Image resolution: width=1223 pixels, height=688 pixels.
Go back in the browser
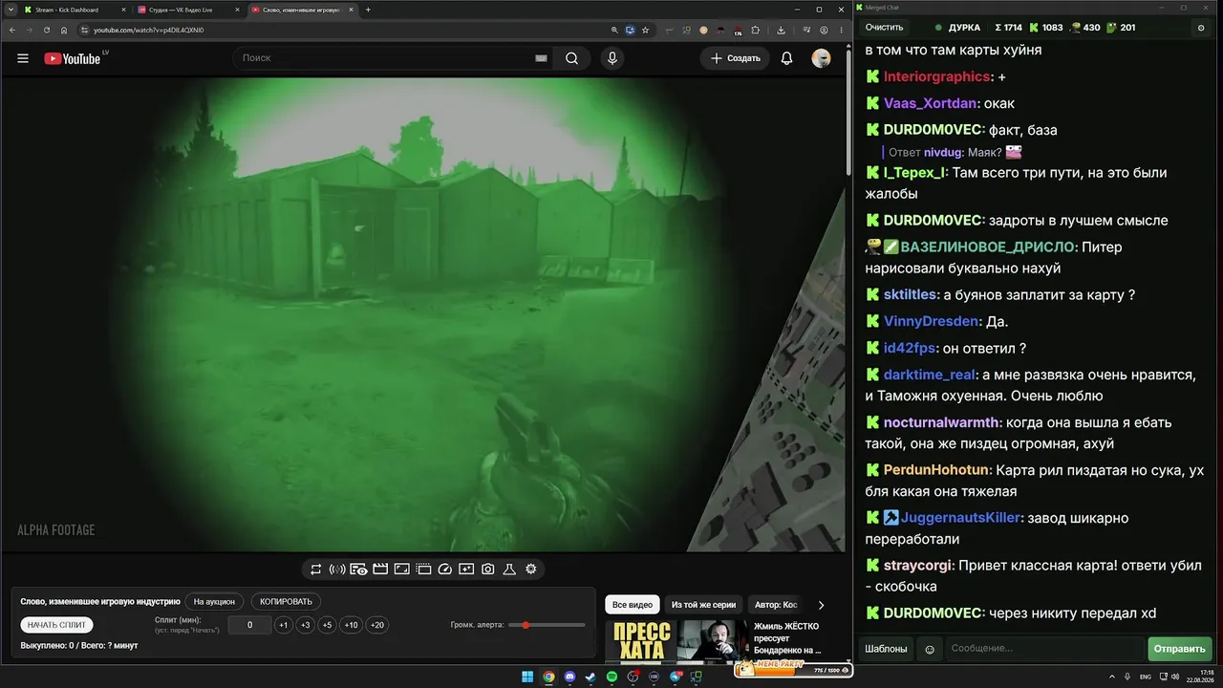click(12, 30)
